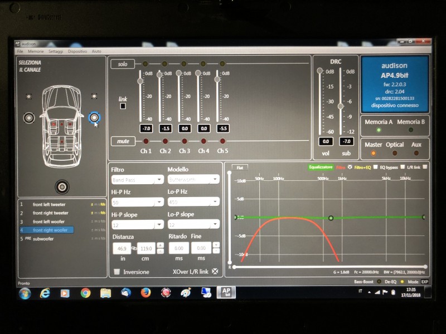Toggle the XOver L/R link checkbox
This screenshot has width=446, height=334.
(215, 272)
